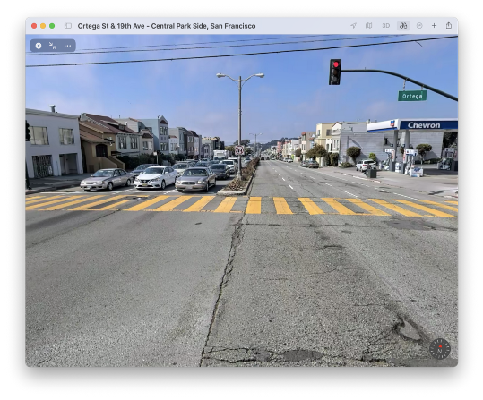Click the current location arrow icon
This screenshot has width=483, height=400.
point(354,26)
